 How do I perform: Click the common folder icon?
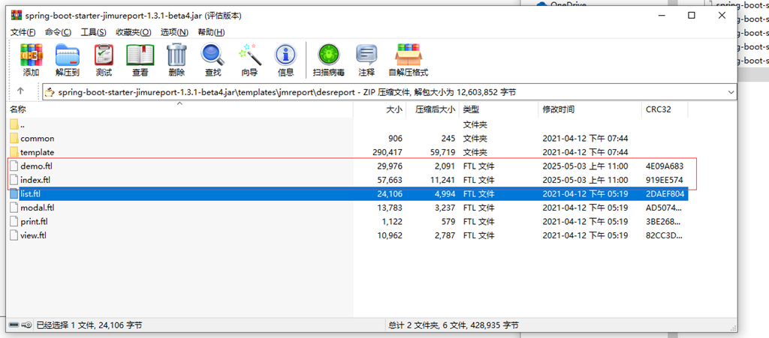14,139
